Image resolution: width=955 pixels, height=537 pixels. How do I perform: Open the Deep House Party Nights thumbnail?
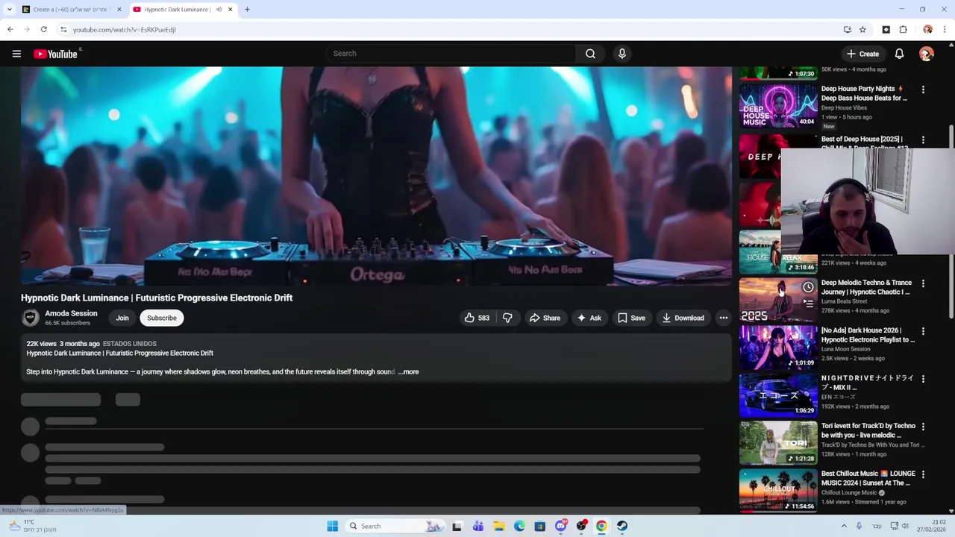point(778,105)
